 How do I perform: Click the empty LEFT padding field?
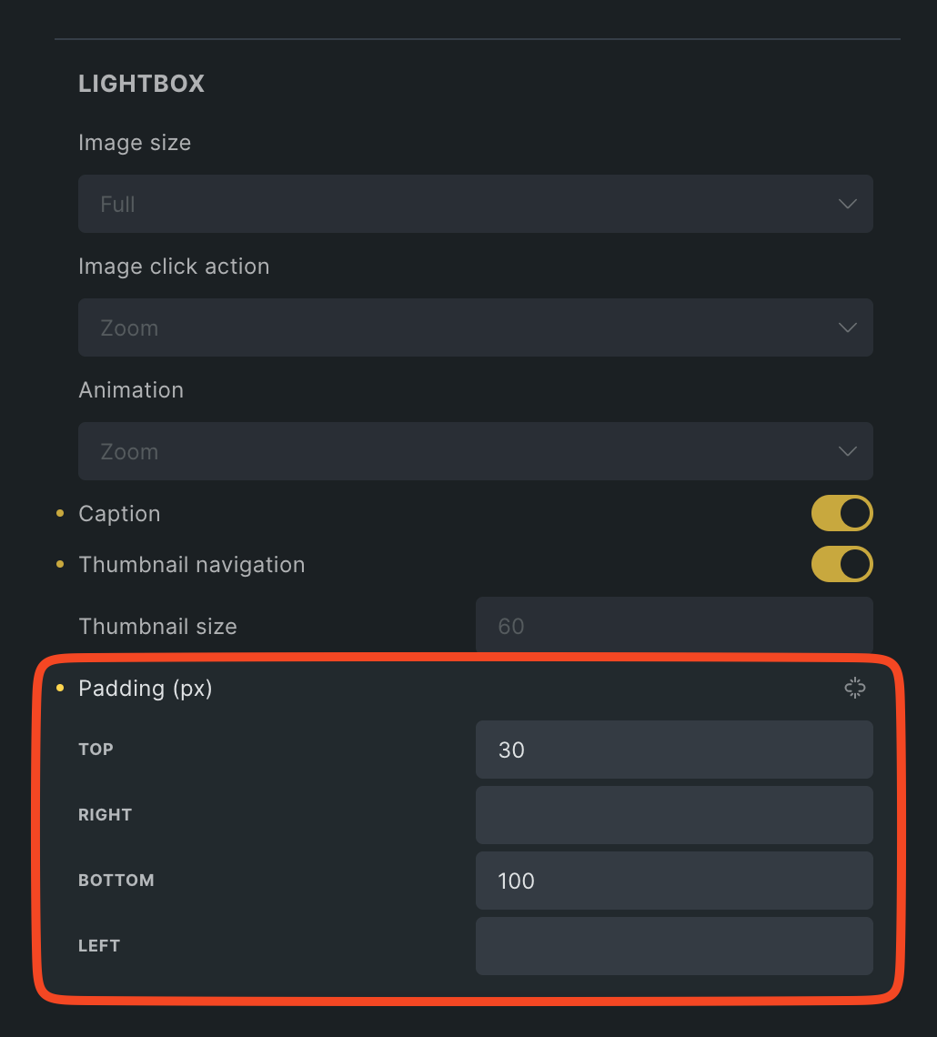[674, 946]
